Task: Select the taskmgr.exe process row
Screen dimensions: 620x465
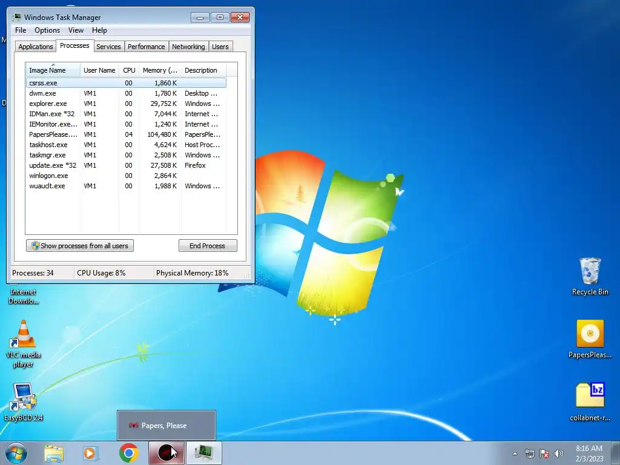Action: [x=126, y=155]
